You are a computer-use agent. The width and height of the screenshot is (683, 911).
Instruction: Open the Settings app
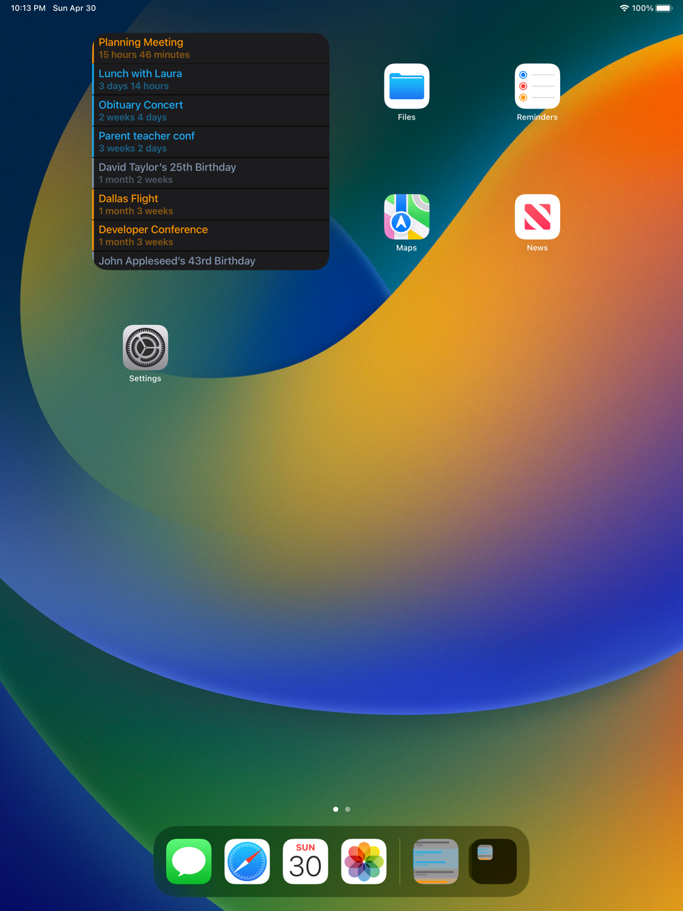tap(145, 348)
